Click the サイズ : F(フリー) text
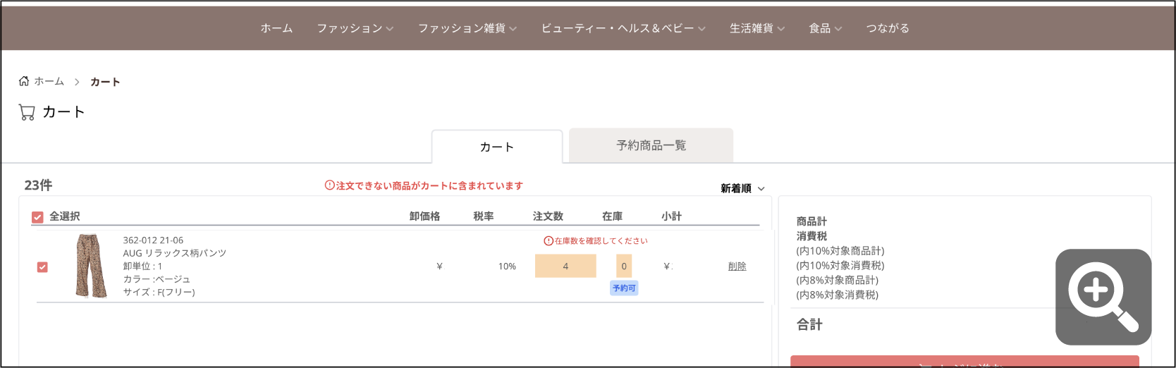 click(x=159, y=292)
